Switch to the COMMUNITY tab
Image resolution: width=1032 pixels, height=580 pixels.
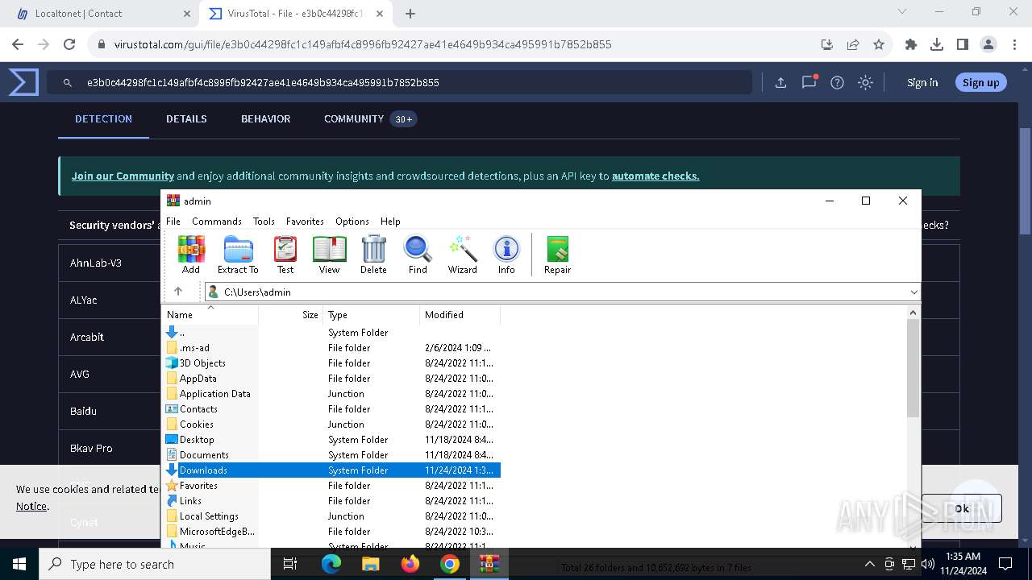[369, 118]
